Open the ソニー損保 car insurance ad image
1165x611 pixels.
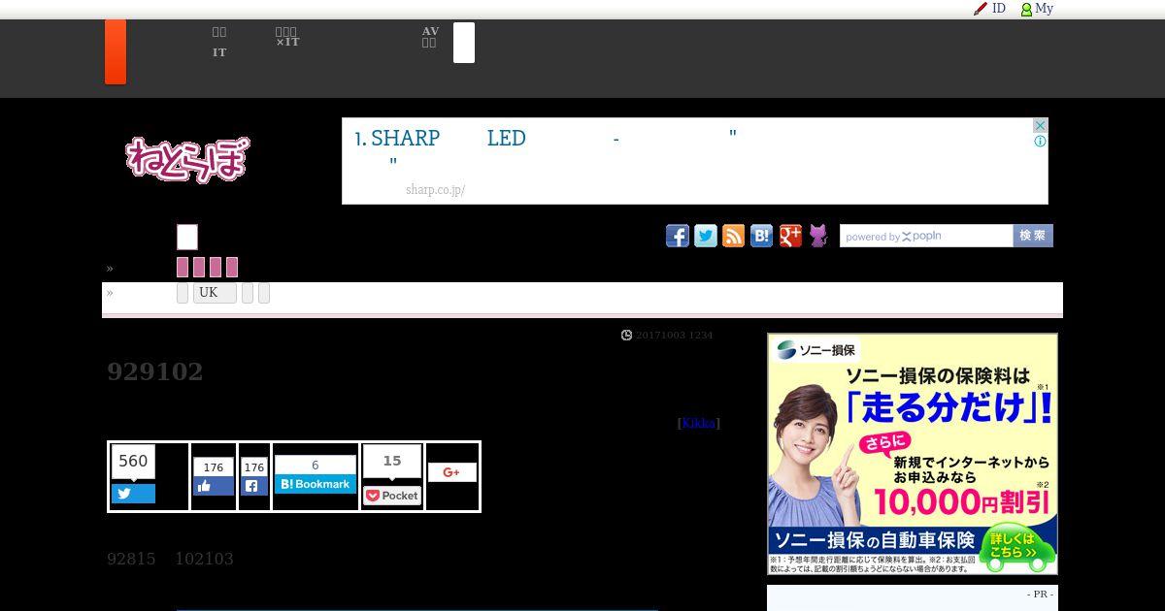tap(913, 454)
